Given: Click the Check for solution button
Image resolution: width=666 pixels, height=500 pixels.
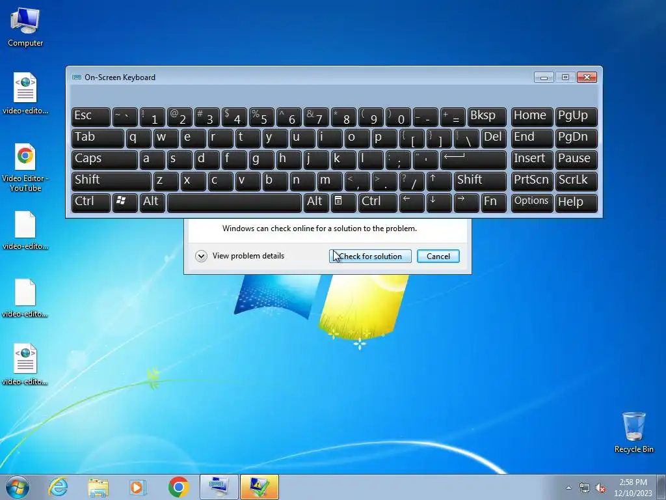Looking at the screenshot, I should (370, 257).
